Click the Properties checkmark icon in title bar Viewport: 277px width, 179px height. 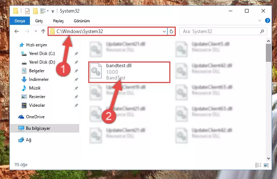(x=27, y=11)
